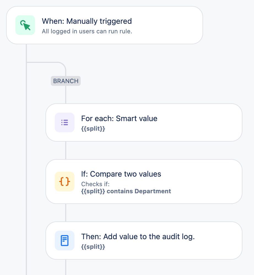Select the 'For each: Smart value' heading
The image size is (254, 275).
[x=119, y=118]
